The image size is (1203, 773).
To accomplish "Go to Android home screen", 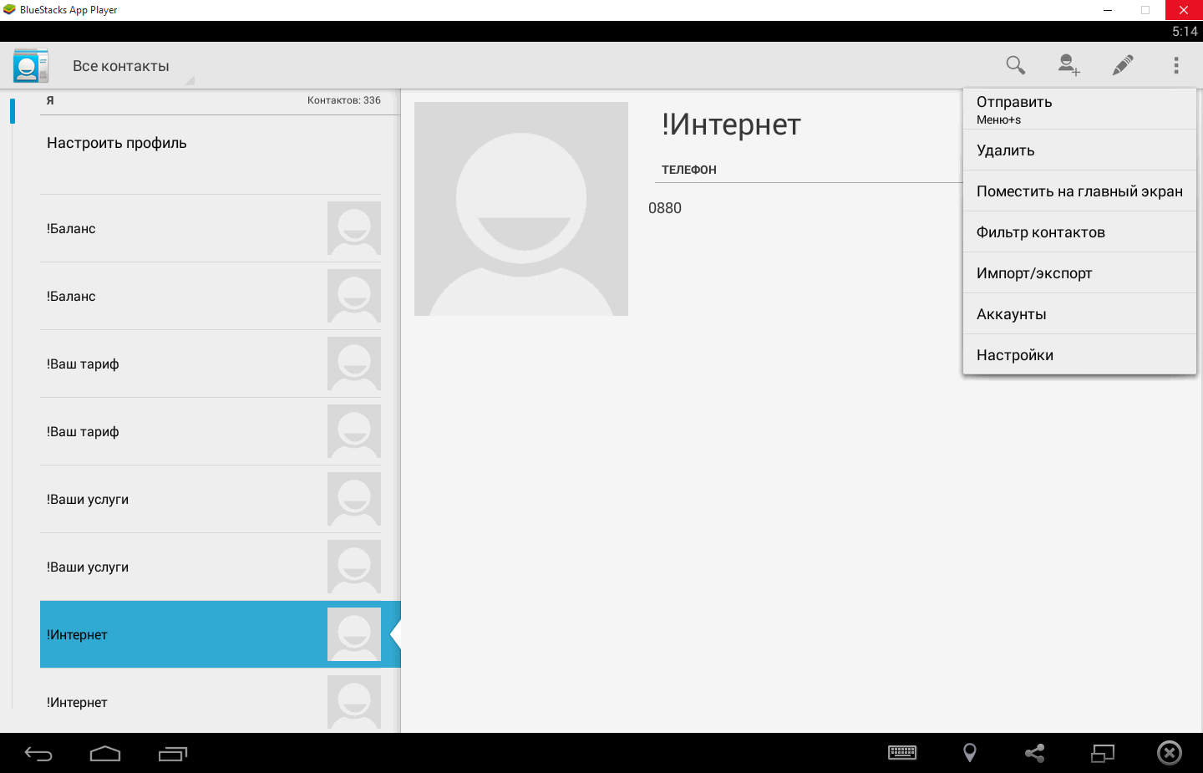I will [105, 754].
